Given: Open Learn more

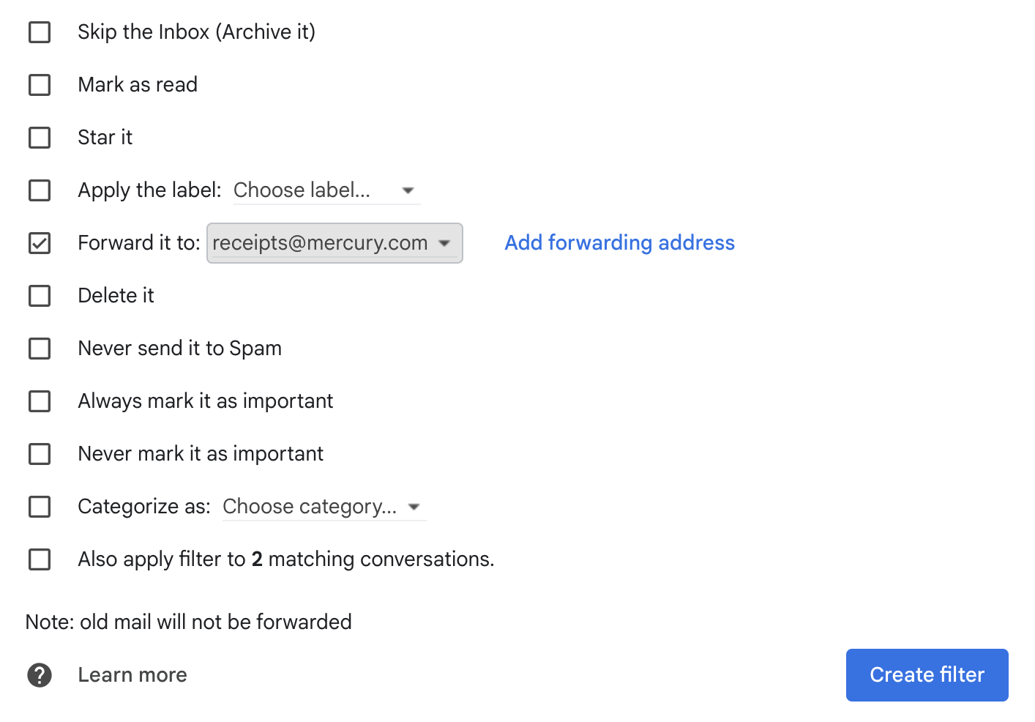Looking at the screenshot, I should [132, 674].
